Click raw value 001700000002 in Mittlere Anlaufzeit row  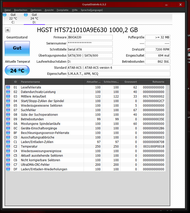click(x=154, y=96)
